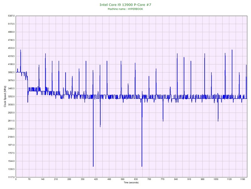This screenshot has height=189, width=251.
Task: Click the 420 seconds x-axis tick label
Action: 96,179
